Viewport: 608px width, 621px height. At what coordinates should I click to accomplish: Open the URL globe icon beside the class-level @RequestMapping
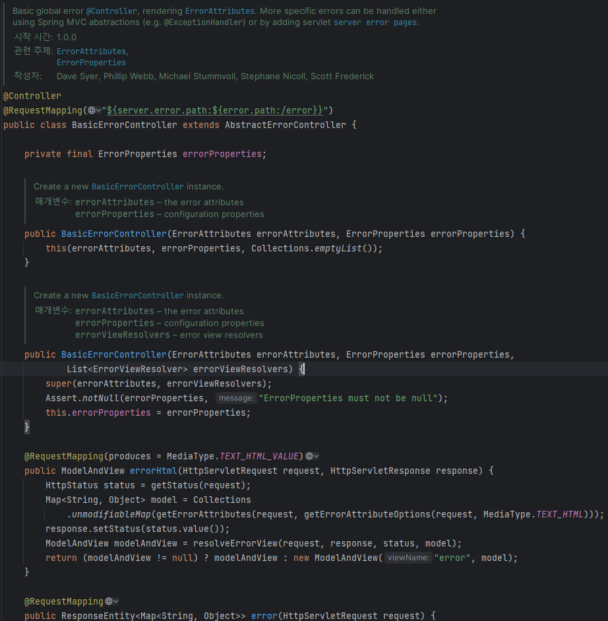[x=94, y=110]
